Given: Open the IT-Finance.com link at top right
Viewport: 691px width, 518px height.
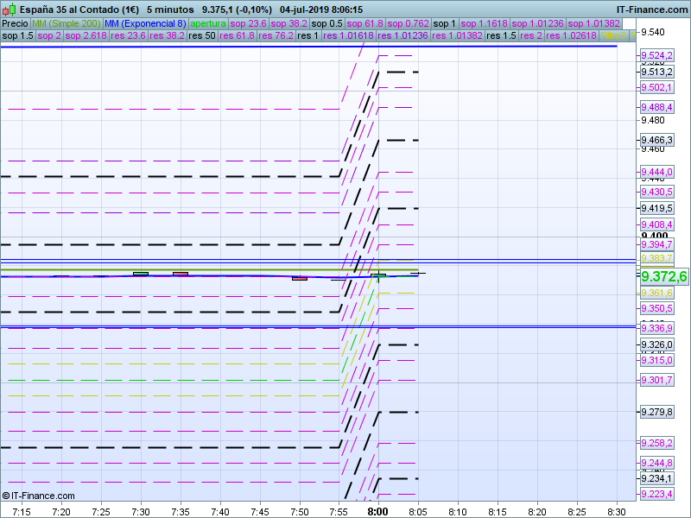Looking at the screenshot, I should point(652,9).
